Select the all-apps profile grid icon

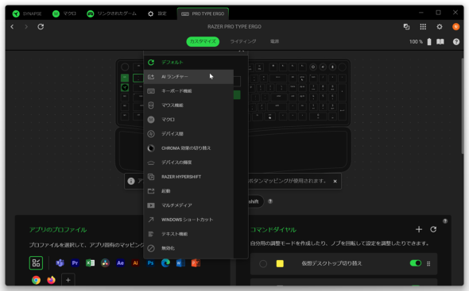[36, 263]
